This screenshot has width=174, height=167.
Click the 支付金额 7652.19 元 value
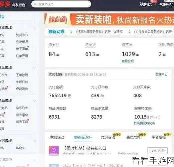tap(60, 96)
